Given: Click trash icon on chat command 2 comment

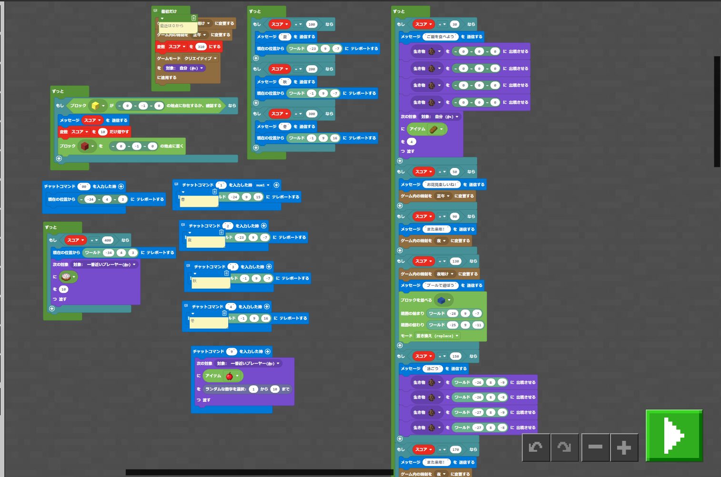Looking at the screenshot, I should tap(221, 232).
